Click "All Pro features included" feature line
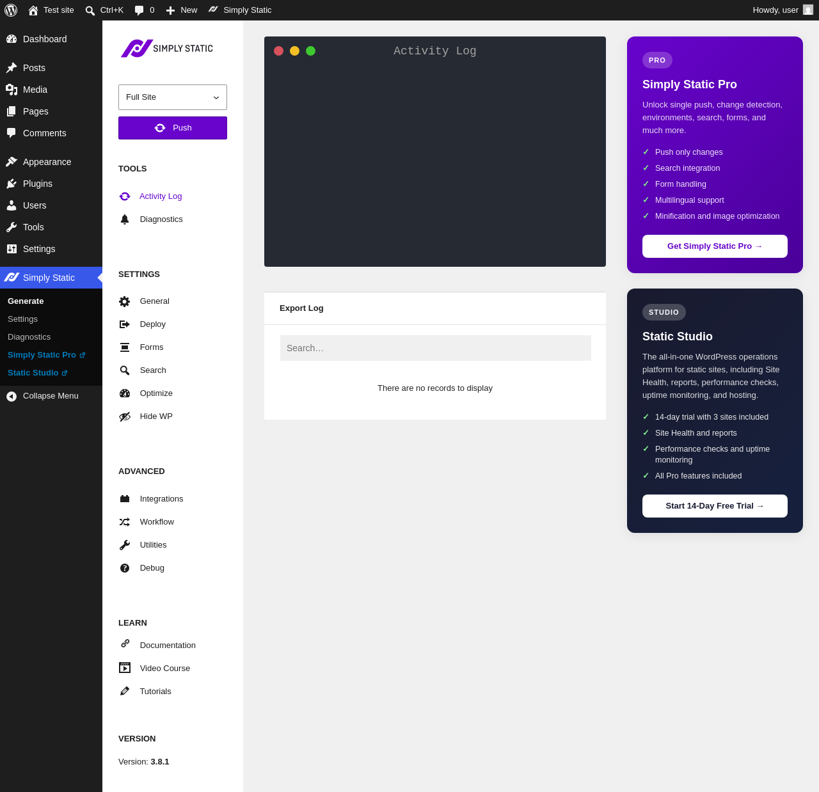Screen dimensions: 819x792 [x=699, y=476]
